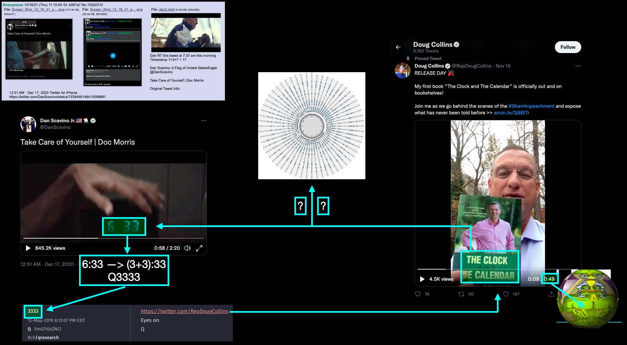Reply to the Doug Collins tweet
This screenshot has height=345, width=627.
point(418,294)
